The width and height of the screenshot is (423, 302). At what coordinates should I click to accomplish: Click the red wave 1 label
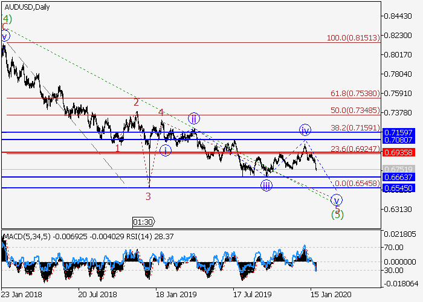click(x=117, y=148)
